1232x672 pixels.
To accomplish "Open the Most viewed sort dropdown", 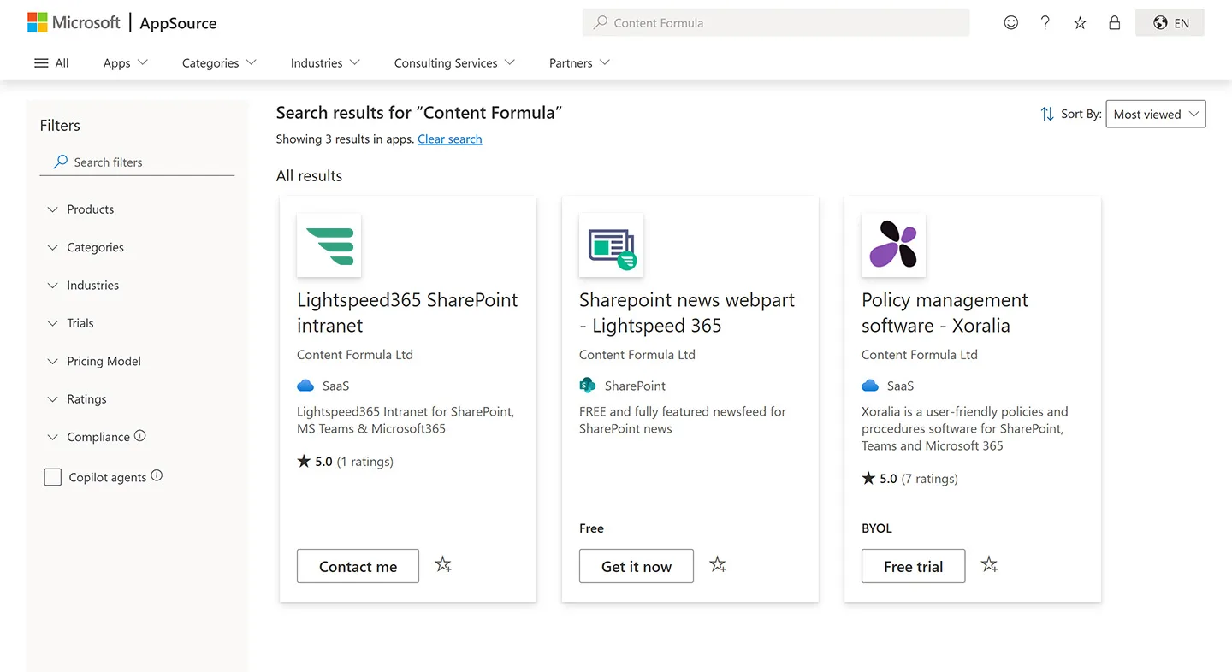I will click(1156, 114).
